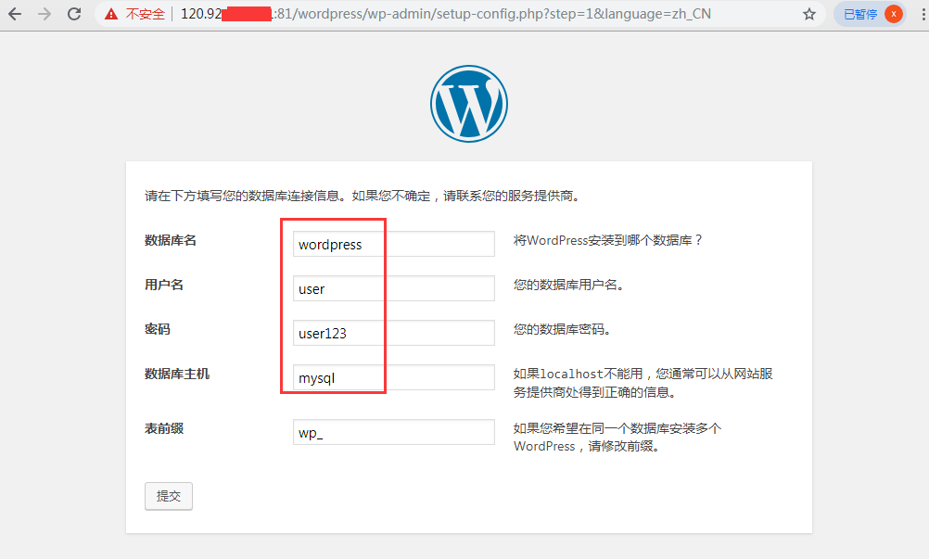The width and height of the screenshot is (929, 559).
Task: Click the 用户名 label
Action: coord(163,285)
